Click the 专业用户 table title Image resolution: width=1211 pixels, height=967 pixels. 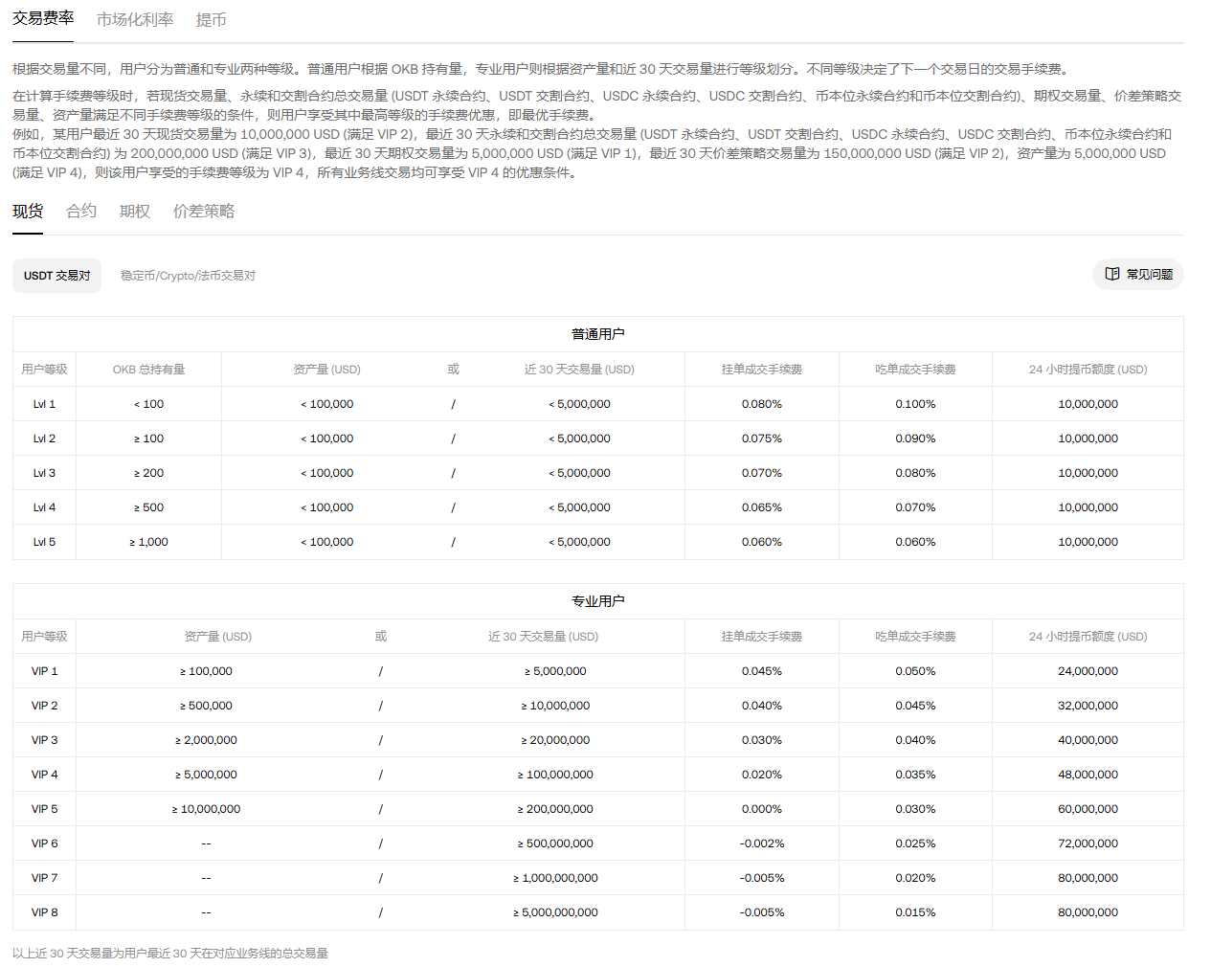coord(597,601)
